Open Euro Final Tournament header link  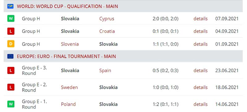(66, 56)
